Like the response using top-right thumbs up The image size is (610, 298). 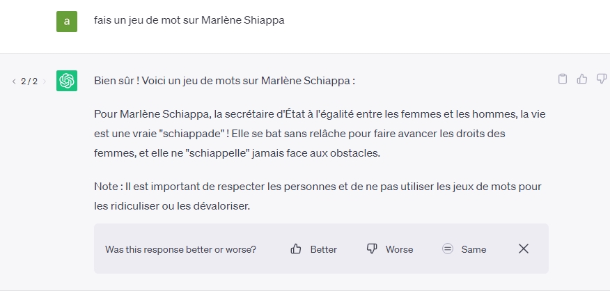tap(582, 79)
